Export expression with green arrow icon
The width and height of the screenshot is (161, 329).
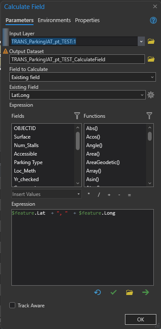(x=145, y=292)
